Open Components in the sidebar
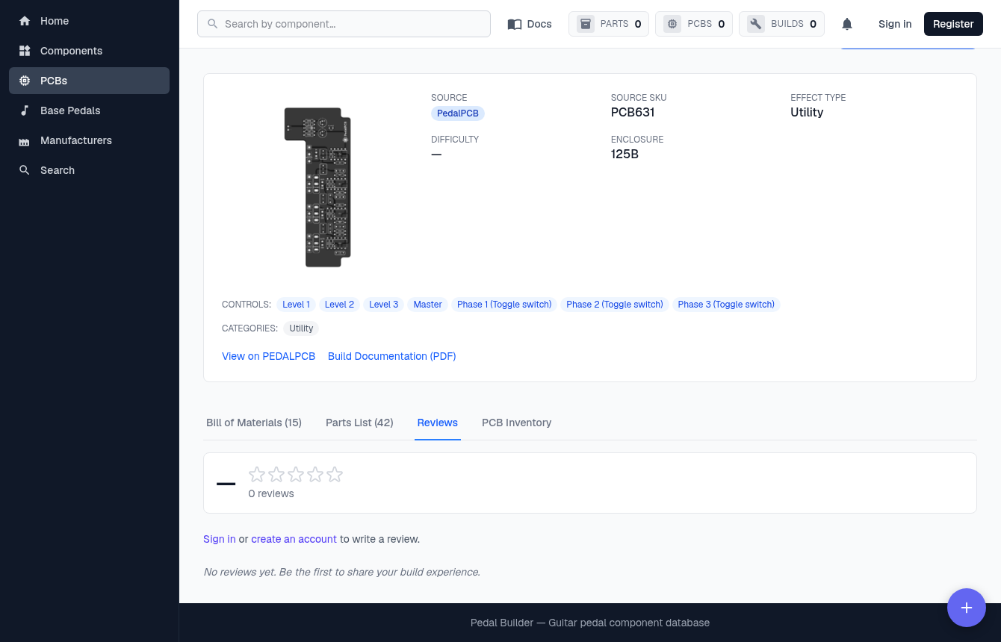This screenshot has width=1001, height=642. (x=89, y=51)
